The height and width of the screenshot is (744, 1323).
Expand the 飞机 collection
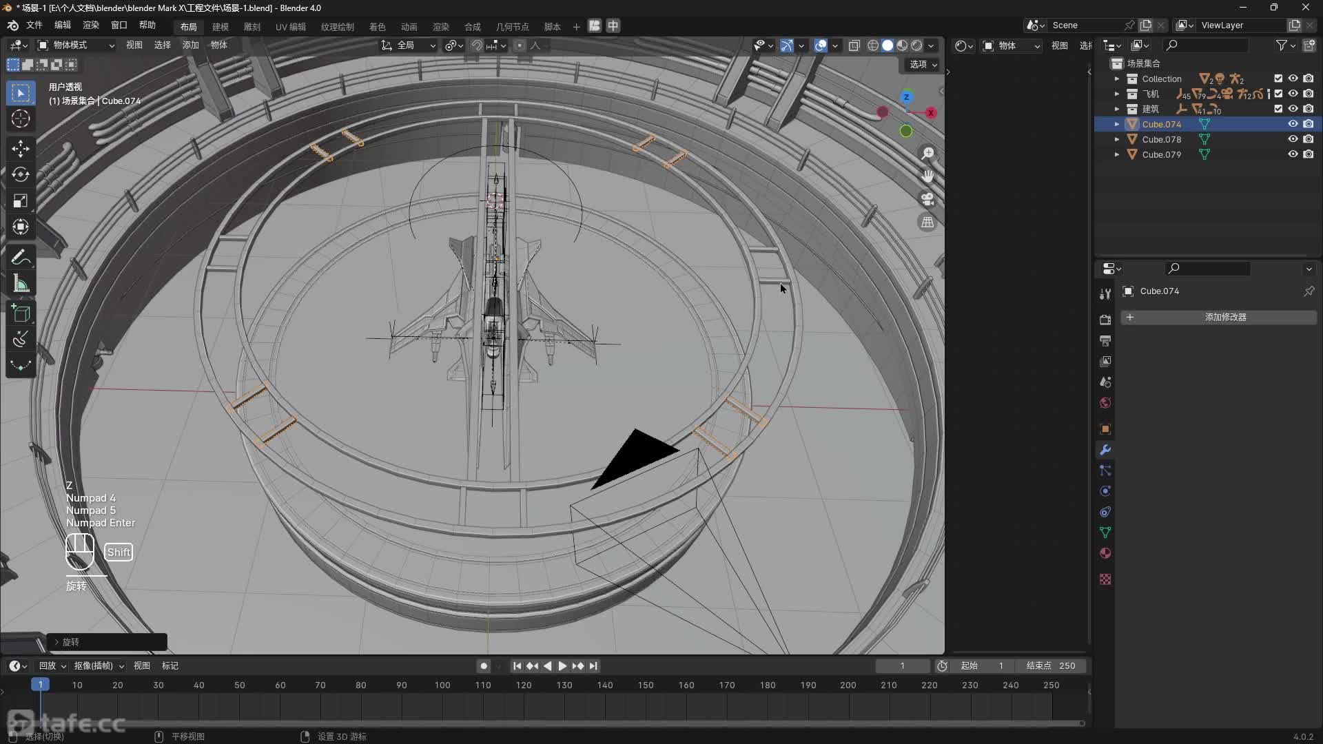click(1117, 94)
